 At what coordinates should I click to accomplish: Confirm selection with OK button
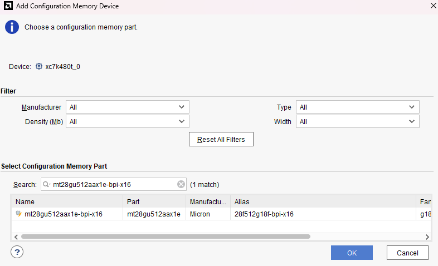(x=352, y=253)
